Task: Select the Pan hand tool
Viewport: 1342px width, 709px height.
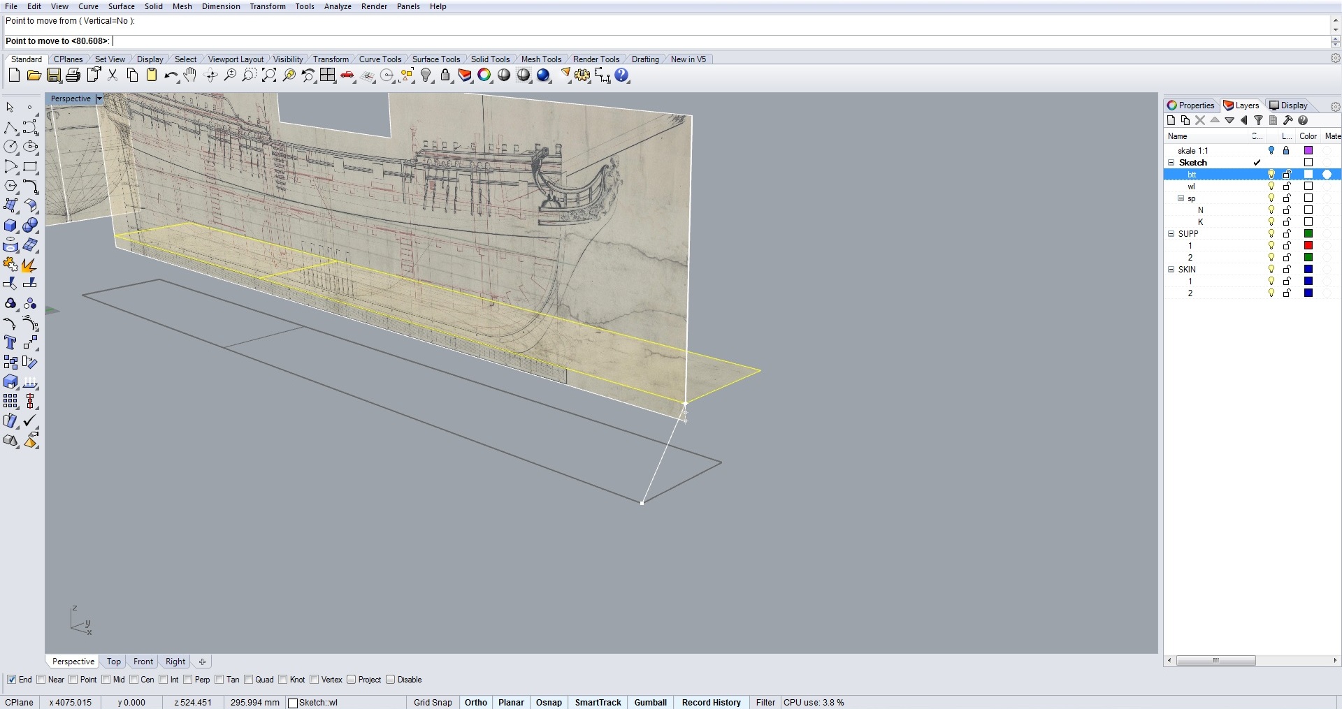Action: tap(190, 75)
